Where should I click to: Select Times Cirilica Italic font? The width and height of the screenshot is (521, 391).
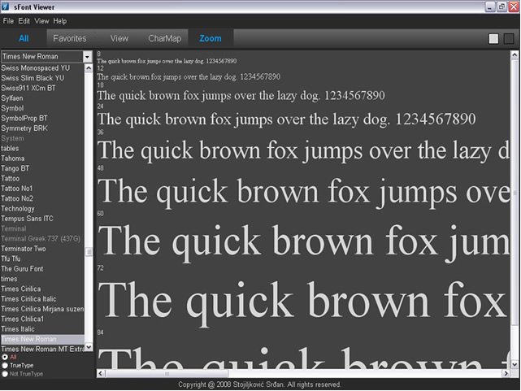[x=42, y=299]
